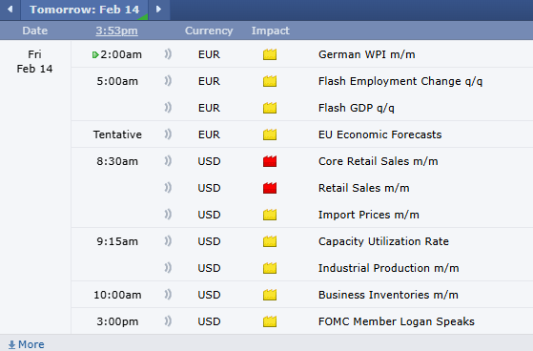Go to previous day with left arrow
This screenshot has width=533, height=351.
(x=10, y=10)
